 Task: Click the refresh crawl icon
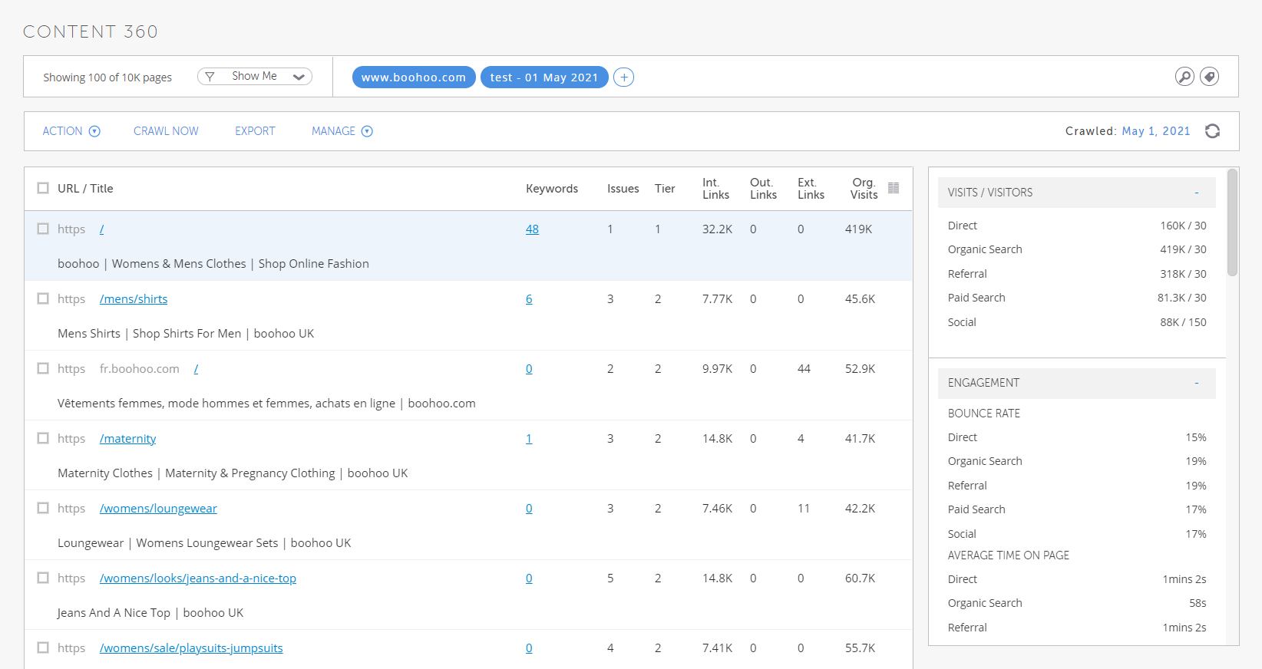tap(1212, 131)
